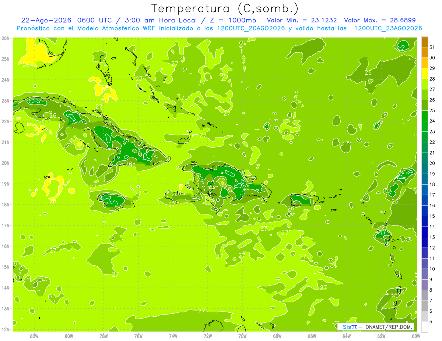Click the '23N' latitude axis label
This screenshot has height=341, width=442.
tap(6, 100)
